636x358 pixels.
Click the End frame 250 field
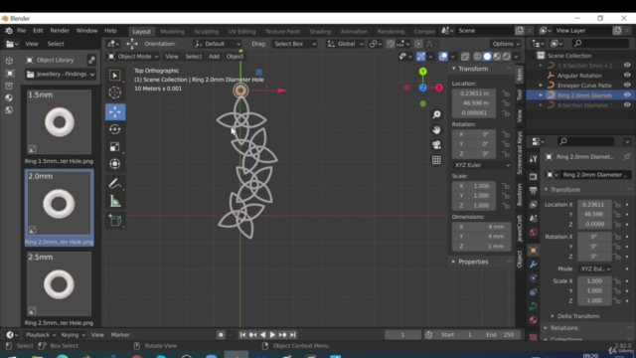(x=500, y=335)
